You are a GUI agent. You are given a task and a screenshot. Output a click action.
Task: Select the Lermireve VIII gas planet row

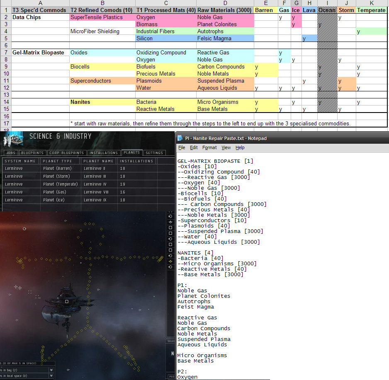(x=88, y=192)
